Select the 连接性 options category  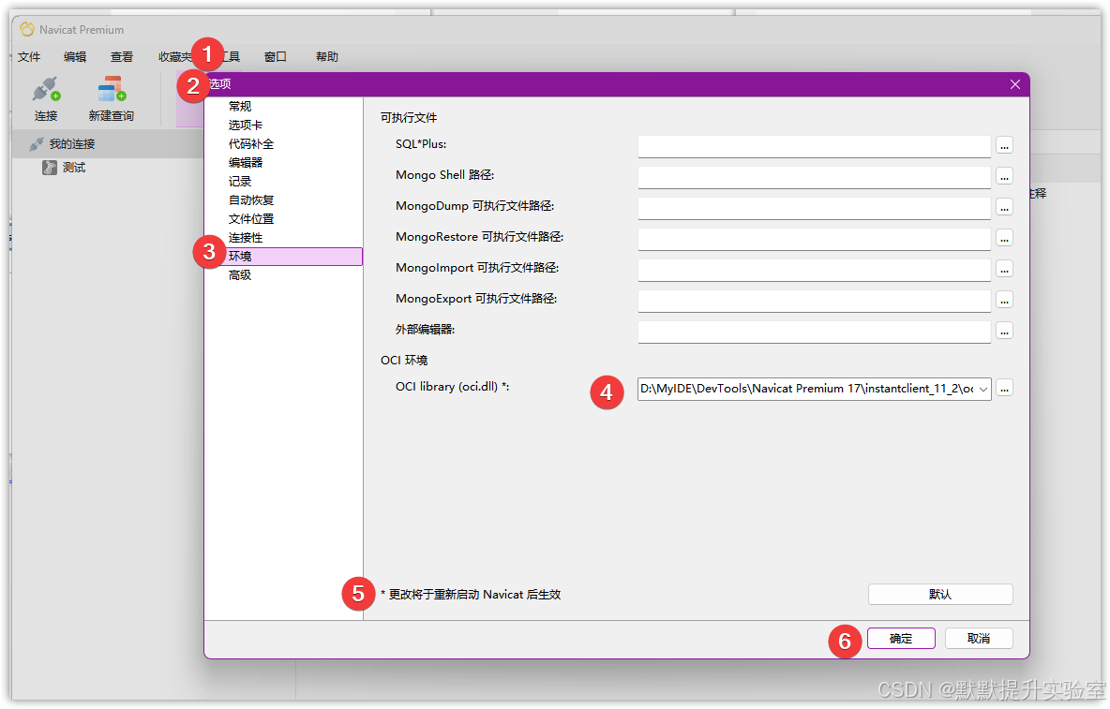coord(246,238)
